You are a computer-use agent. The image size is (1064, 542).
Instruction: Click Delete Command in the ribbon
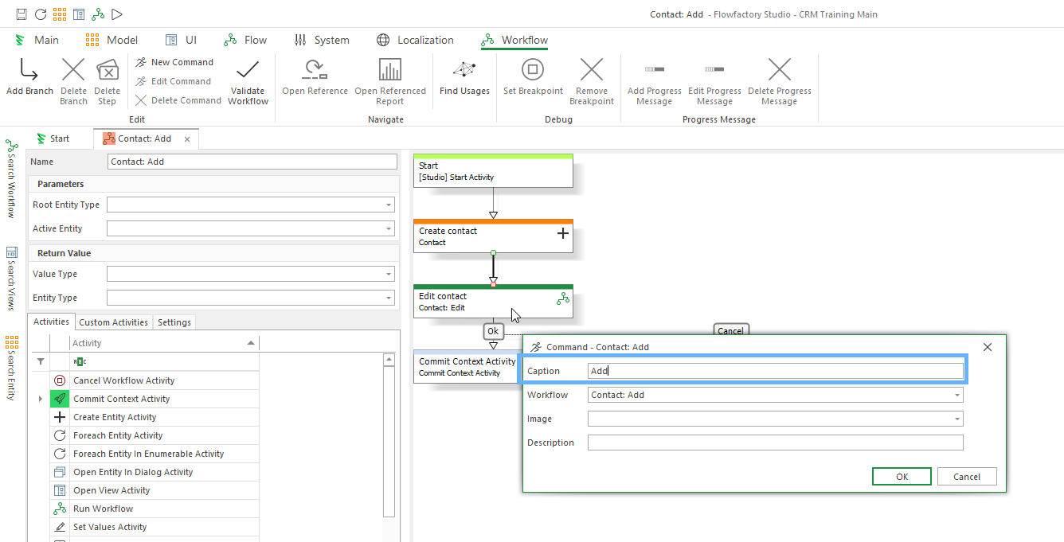pyautogui.click(x=178, y=100)
